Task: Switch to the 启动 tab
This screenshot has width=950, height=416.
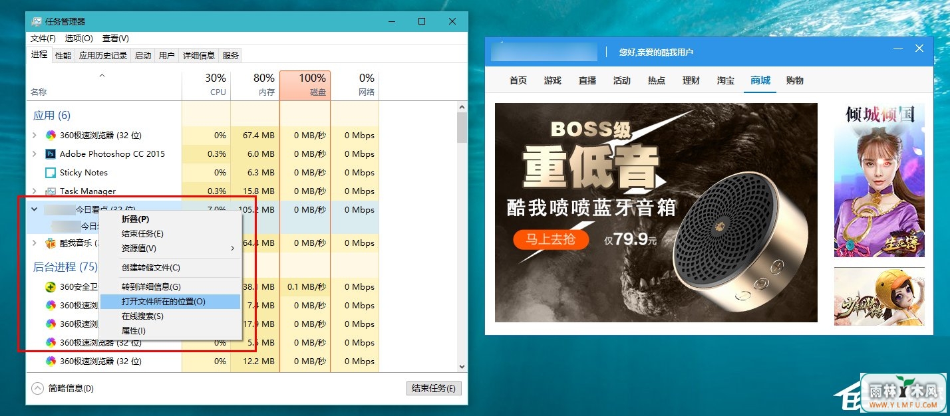Action: 143,56
